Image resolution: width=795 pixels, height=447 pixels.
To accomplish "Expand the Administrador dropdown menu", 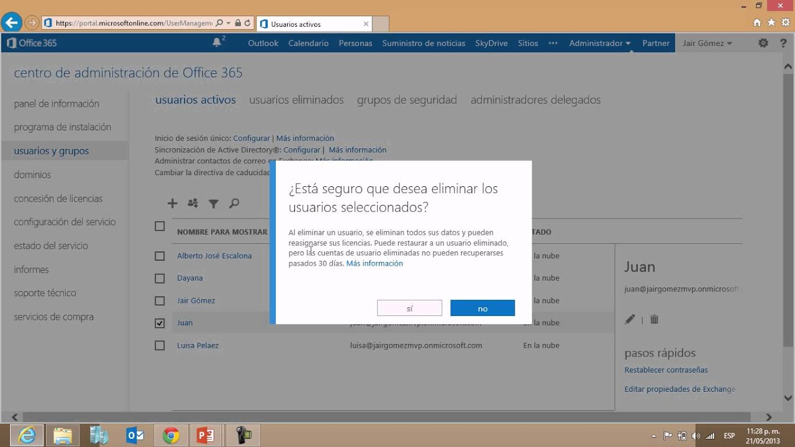I will [x=600, y=43].
